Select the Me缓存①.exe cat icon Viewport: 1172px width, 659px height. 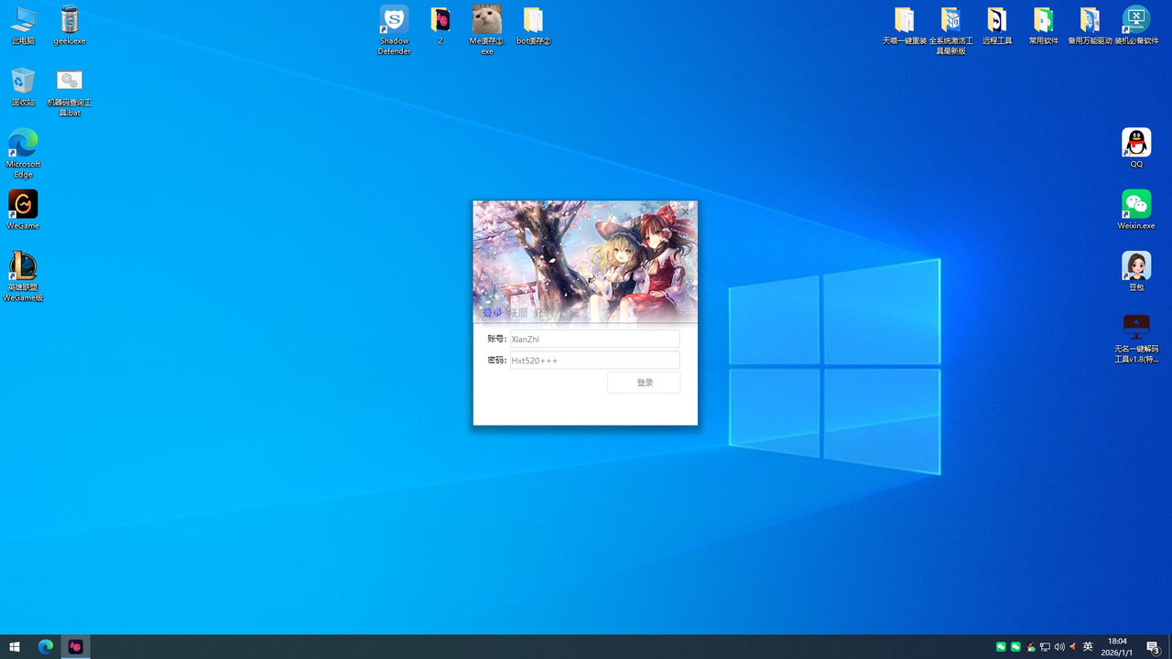(487, 30)
